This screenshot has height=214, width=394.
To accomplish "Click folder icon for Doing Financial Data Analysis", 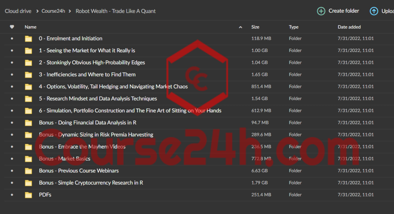I will 28,123.
